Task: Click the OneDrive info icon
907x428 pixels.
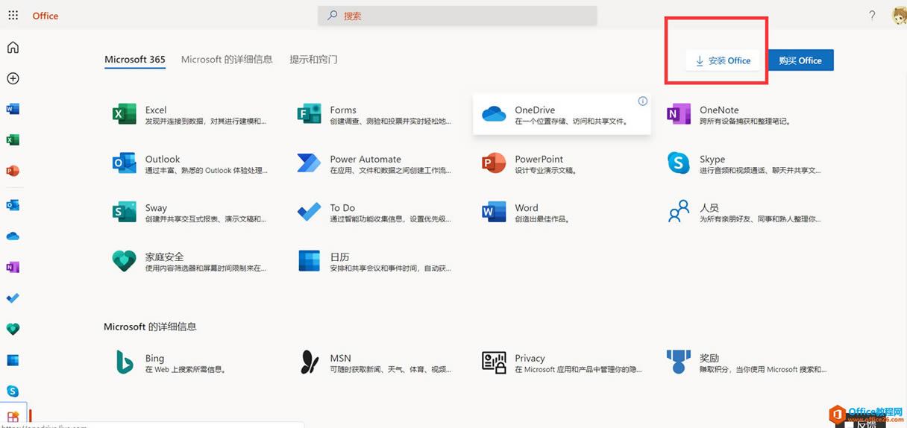Action: (x=642, y=101)
